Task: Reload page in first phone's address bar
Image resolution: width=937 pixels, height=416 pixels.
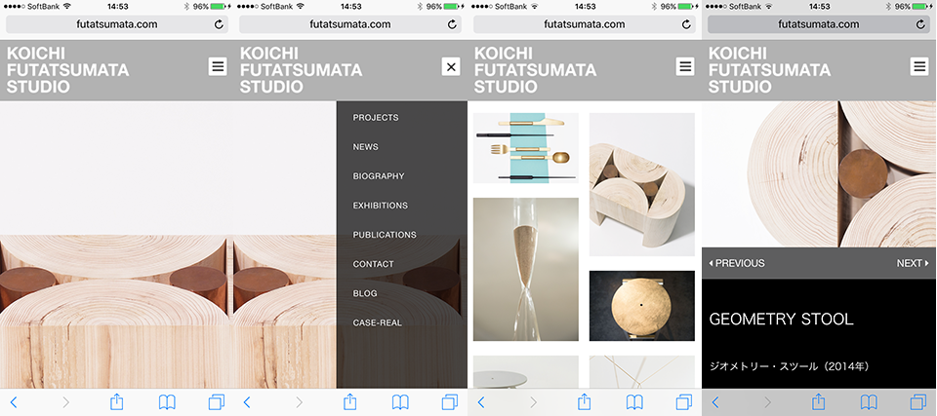Action: pyautogui.click(x=219, y=24)
